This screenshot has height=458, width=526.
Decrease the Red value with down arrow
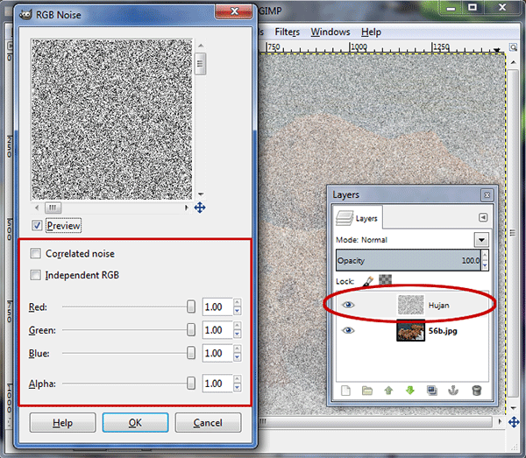click(238, 311)
